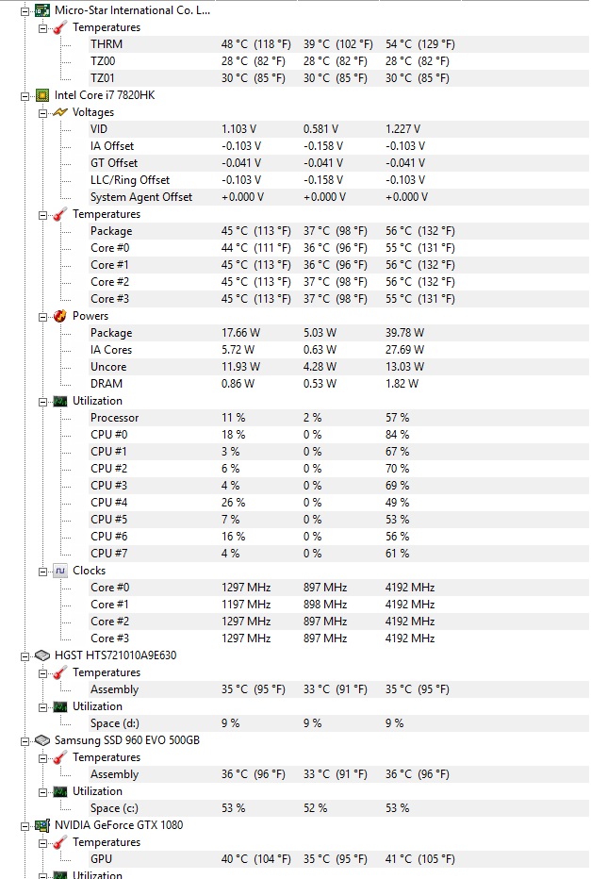Click CPU Temperatures thermometer icon

click(x=60, y=214)
